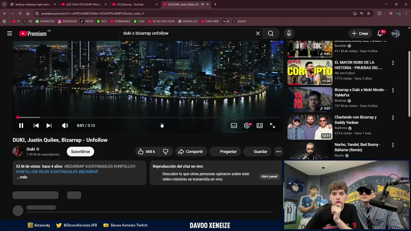The height and width of the screenshot is (231, 411).
Task: Open the YaMeFui video thumbnail
Action: pyautogui.click(x=310, y=99)
